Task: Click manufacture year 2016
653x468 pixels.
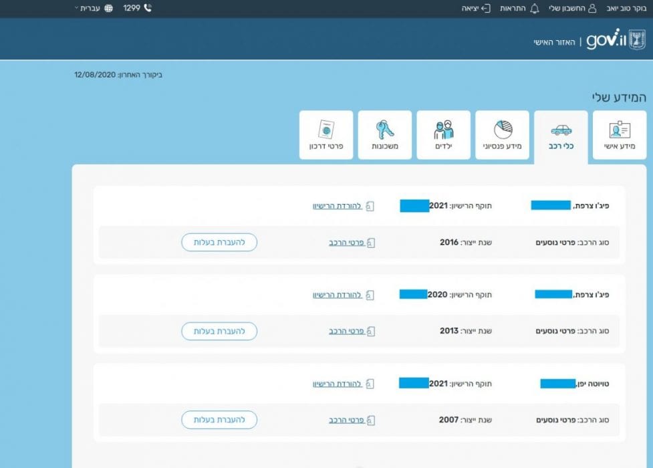Action: (449, 242)
